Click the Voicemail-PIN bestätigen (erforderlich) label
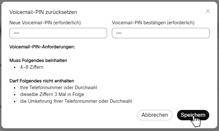Screen dimensions: 219x131 pyautogui.click(x=153, y=23)
